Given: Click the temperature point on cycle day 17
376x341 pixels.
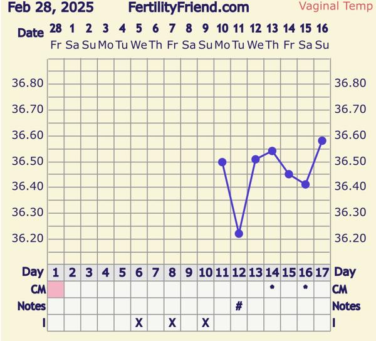Looking at the screenshot, I should (x=322, y=140).
